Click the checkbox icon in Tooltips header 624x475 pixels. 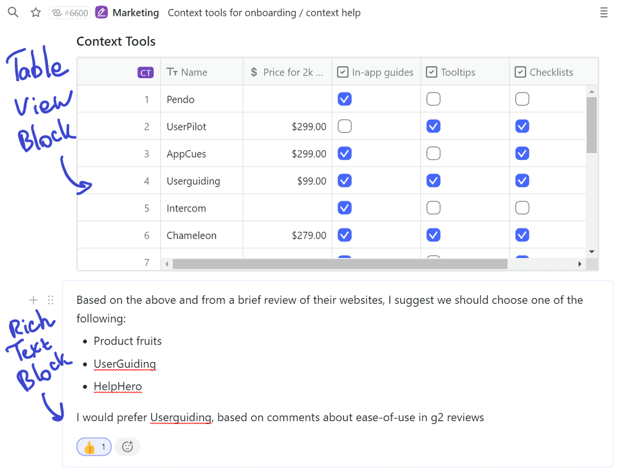432,72
